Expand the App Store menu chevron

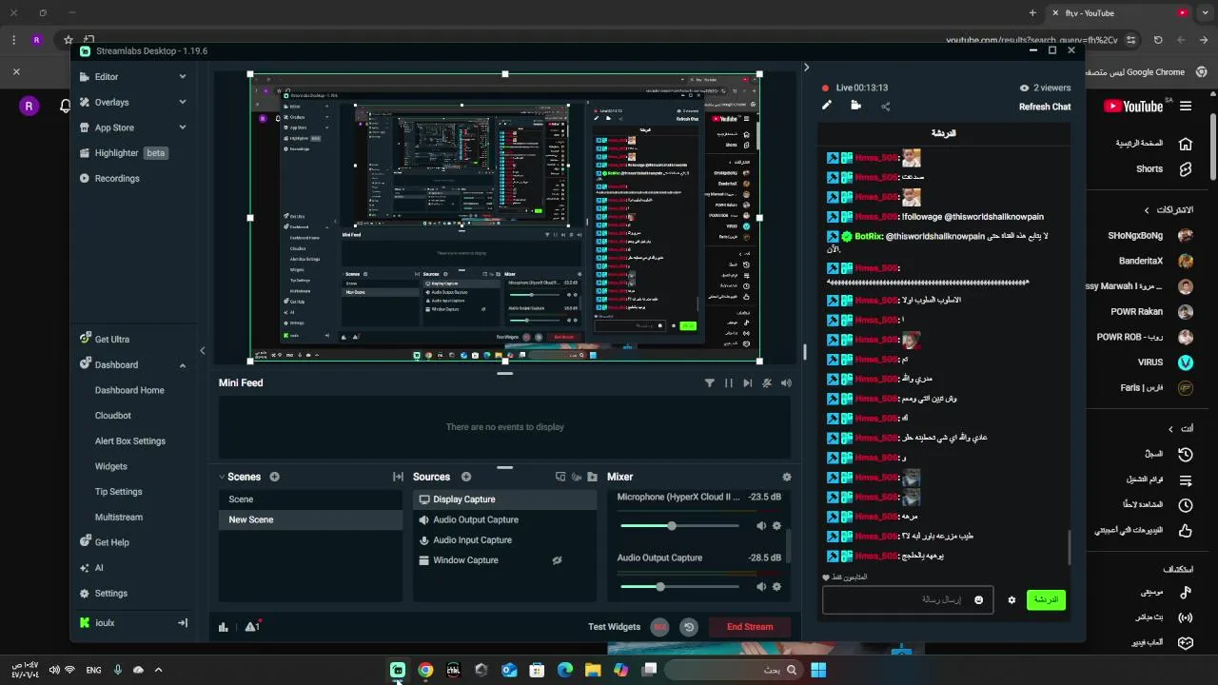pyautogui.click(x=183, y=127)
